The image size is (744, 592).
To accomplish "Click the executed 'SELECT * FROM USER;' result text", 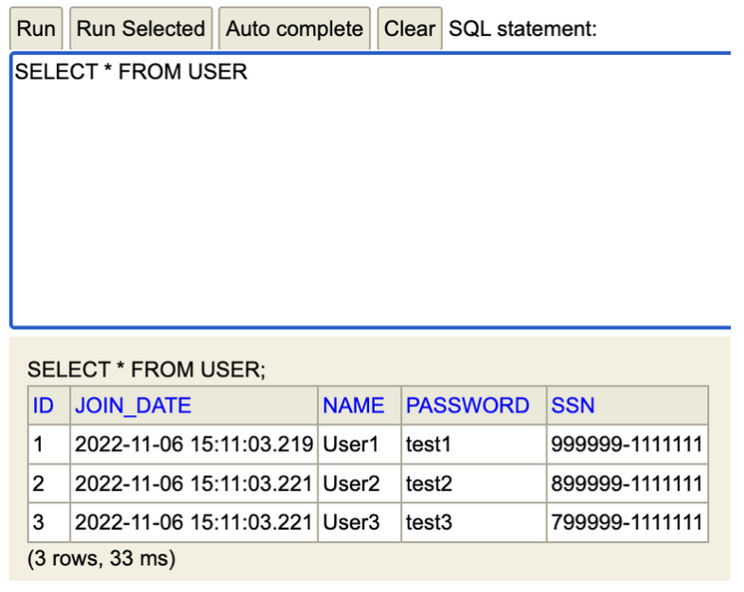I will tap(147, 370).
